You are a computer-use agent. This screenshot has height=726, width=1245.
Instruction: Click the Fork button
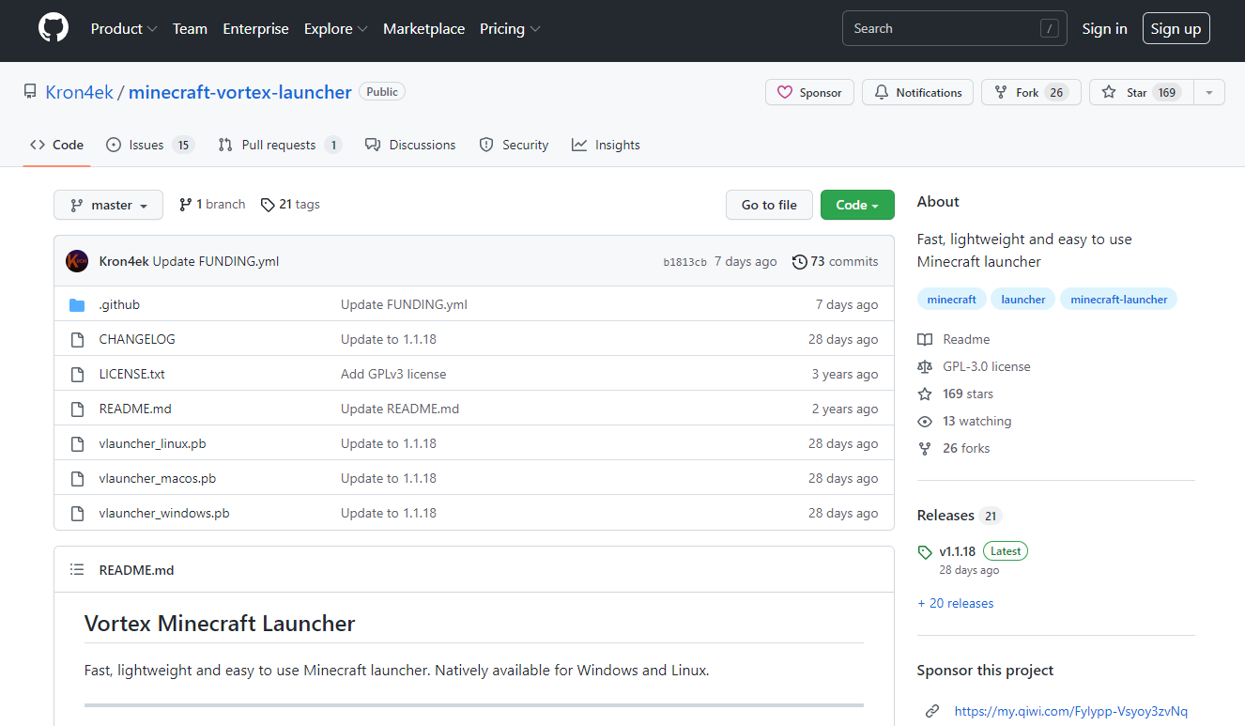coord(1031,92)
